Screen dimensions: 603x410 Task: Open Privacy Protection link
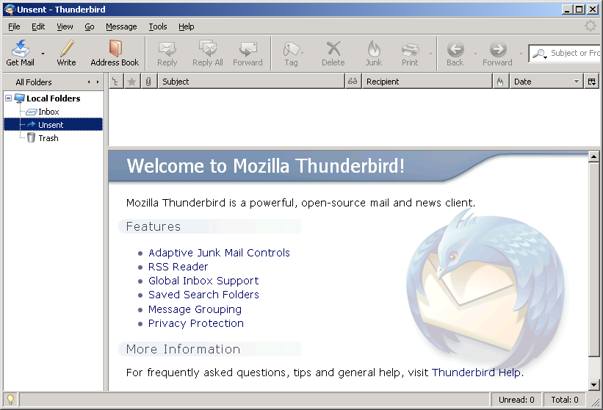pos(196,323)
